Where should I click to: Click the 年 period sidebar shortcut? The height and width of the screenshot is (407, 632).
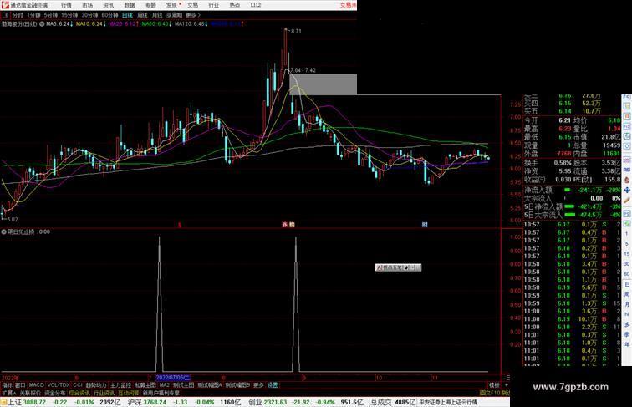[627, 344]
